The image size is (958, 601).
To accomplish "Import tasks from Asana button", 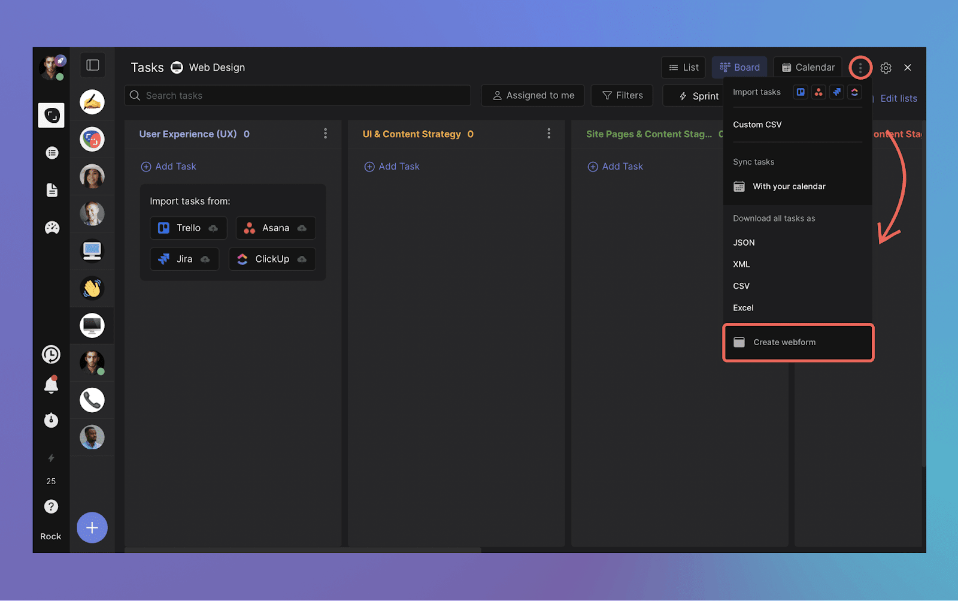I will pyautogui.click(x=275, y=228).
